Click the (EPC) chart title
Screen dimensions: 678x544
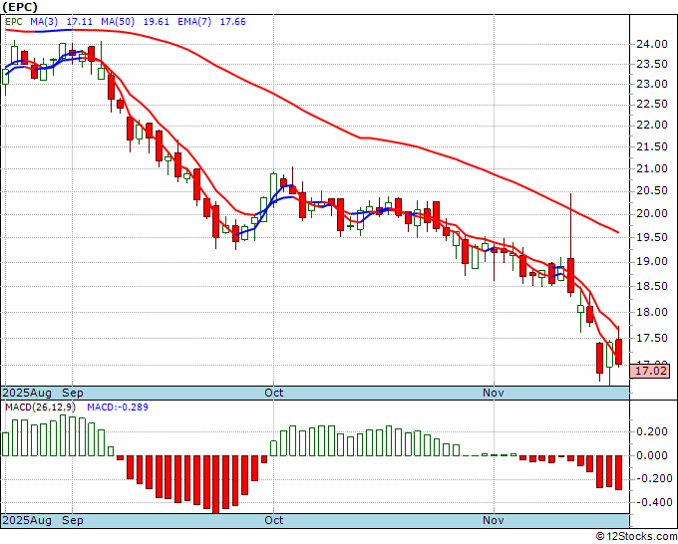point(20,7)
